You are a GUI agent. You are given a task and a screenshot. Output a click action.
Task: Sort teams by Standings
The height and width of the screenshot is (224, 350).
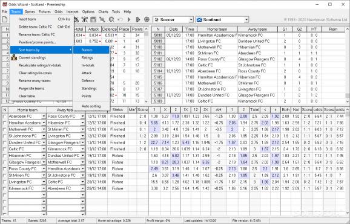pyautogui.click(x=91, y=88)
